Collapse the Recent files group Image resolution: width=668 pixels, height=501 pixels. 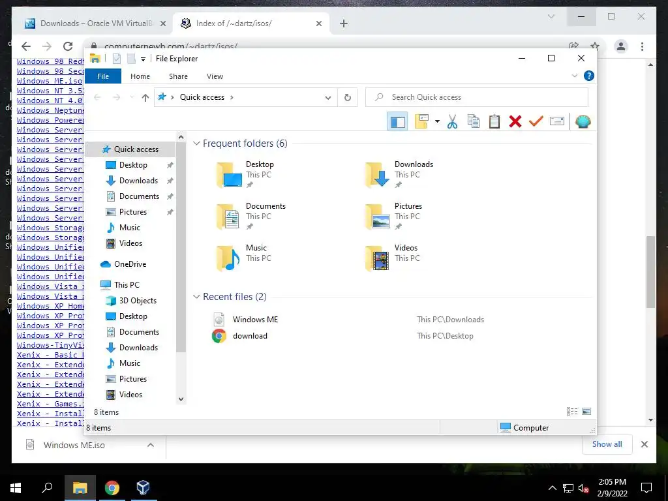point(196,297)
